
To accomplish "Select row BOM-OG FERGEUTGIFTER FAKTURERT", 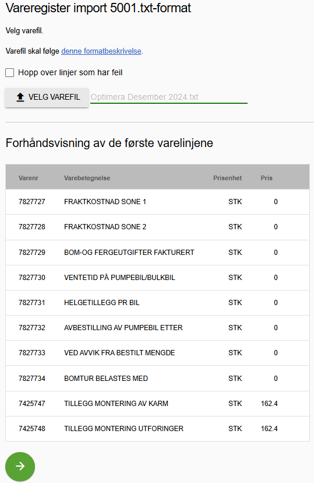I will [157, 253].
